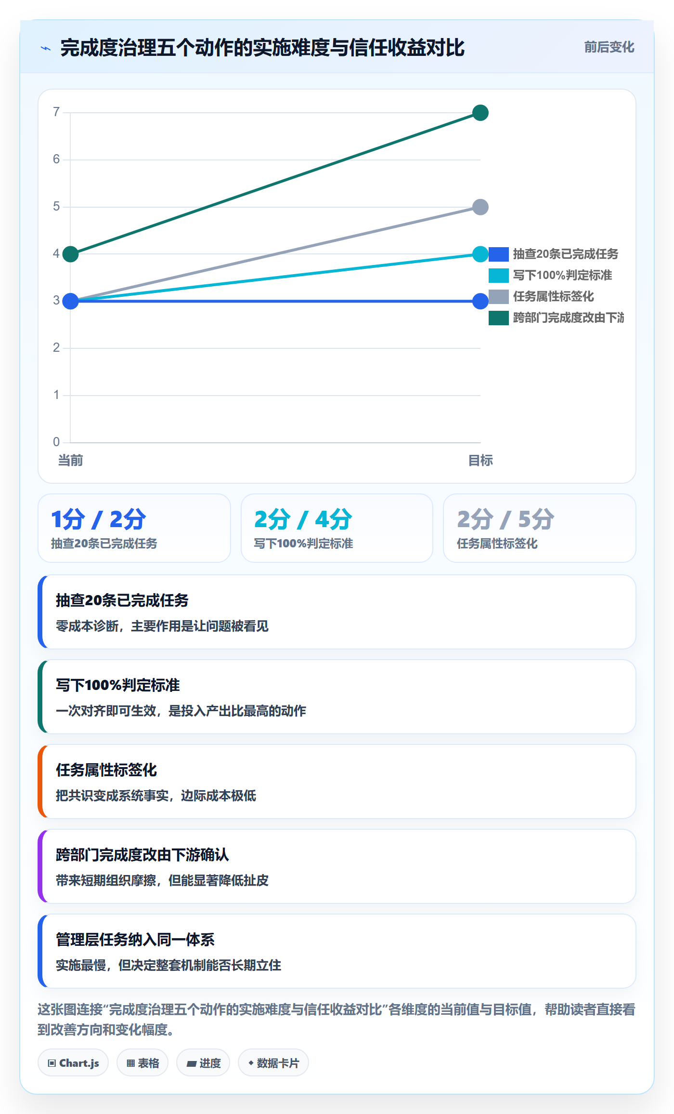The width and height of the screenshot is (674, 1114).
Task: Click the Chart.js tag
Action: click(x=73, y=1062)
